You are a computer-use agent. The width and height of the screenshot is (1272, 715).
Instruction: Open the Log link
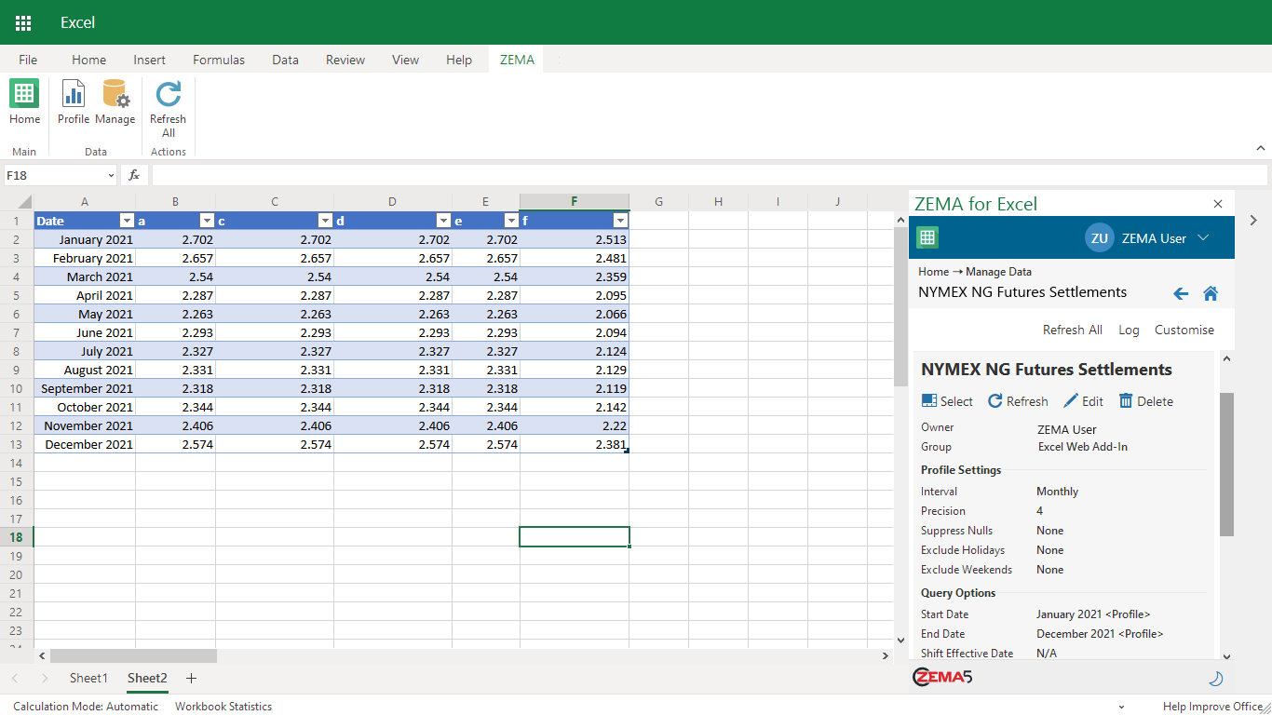pos(1129,330)
